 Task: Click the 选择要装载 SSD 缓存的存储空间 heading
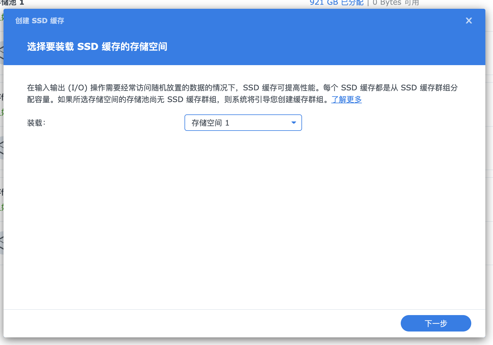pos(97,47)
